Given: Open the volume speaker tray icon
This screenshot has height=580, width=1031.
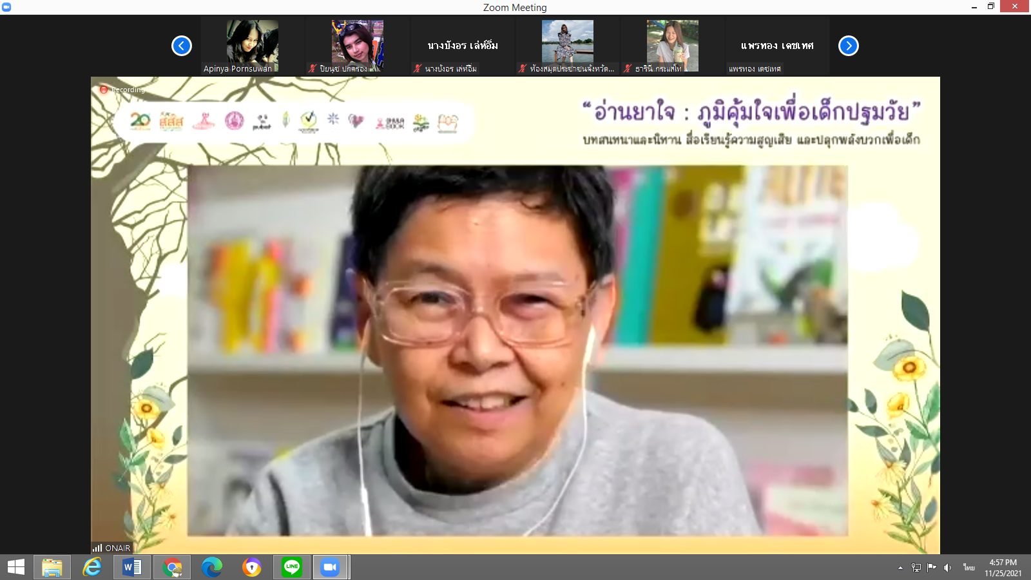Looking at the screenshot, I should pos(947,568).
